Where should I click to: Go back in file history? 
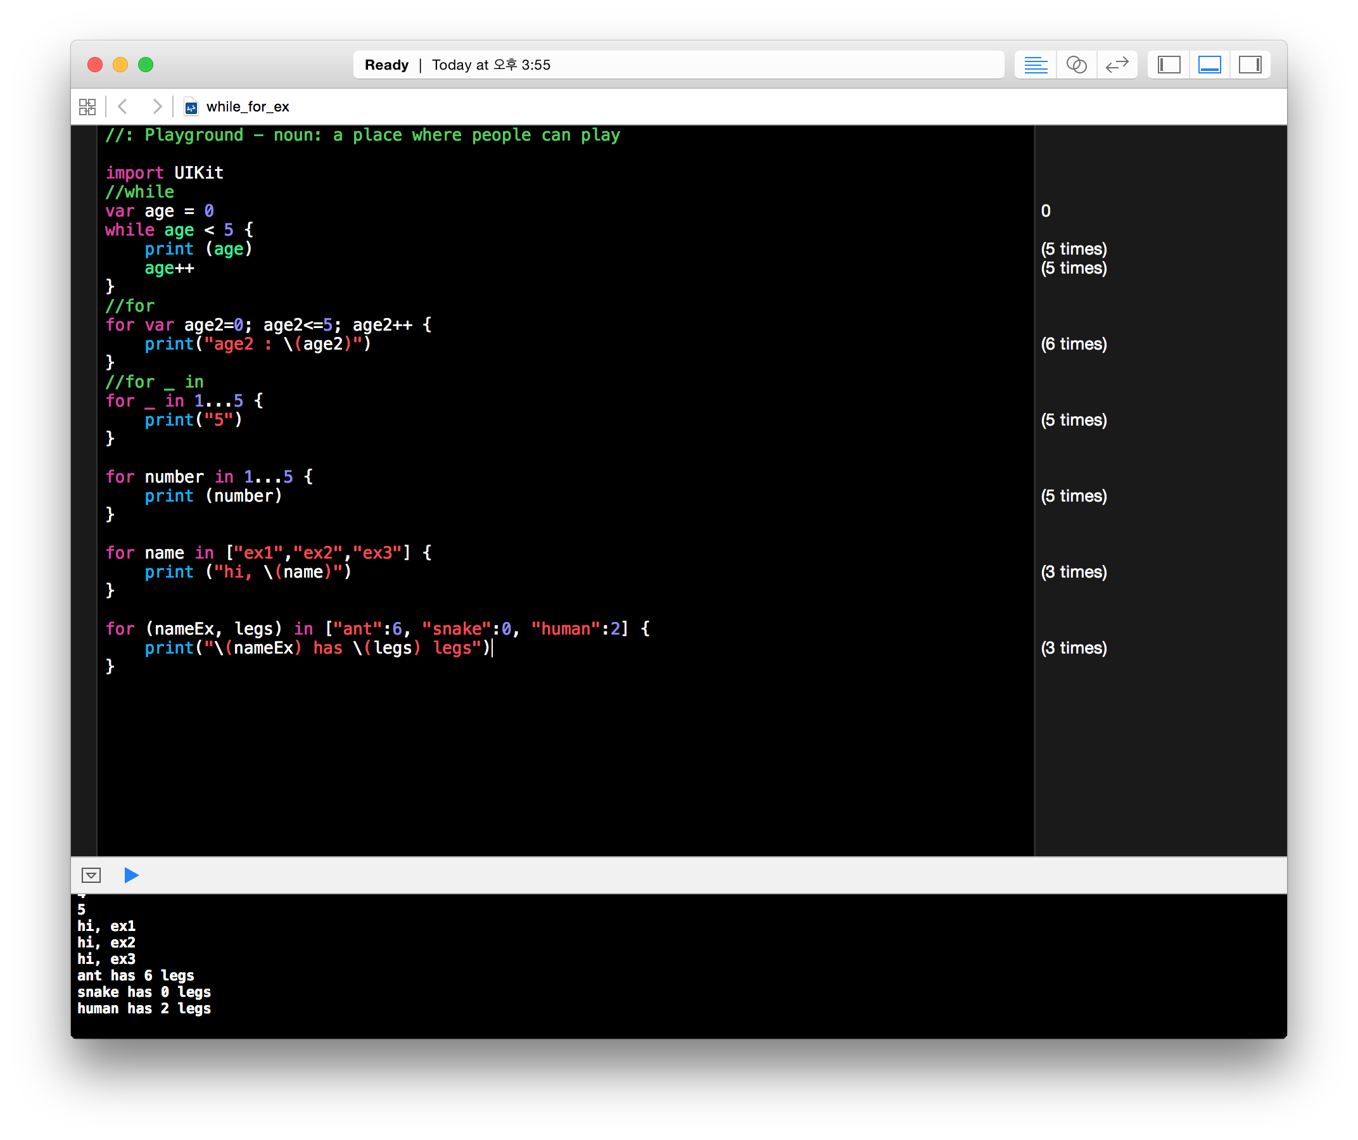coord(123,106)
